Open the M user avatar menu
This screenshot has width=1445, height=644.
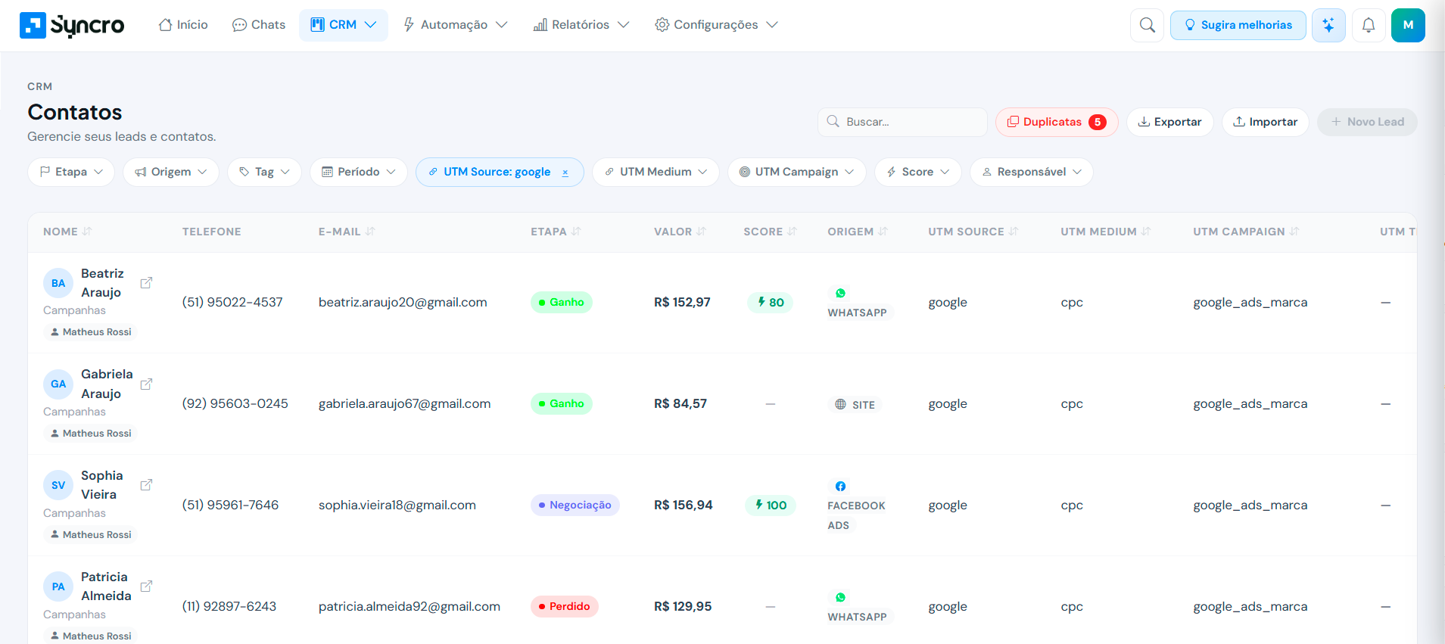[1408, 25]
